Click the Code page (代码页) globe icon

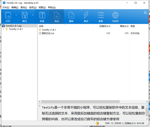(x=115, y=15)
